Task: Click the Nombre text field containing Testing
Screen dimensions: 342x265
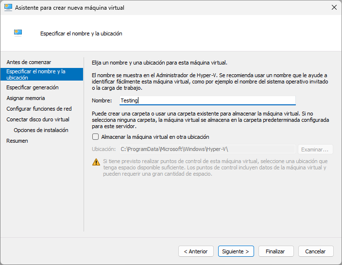Action: [x=207, y=100]
